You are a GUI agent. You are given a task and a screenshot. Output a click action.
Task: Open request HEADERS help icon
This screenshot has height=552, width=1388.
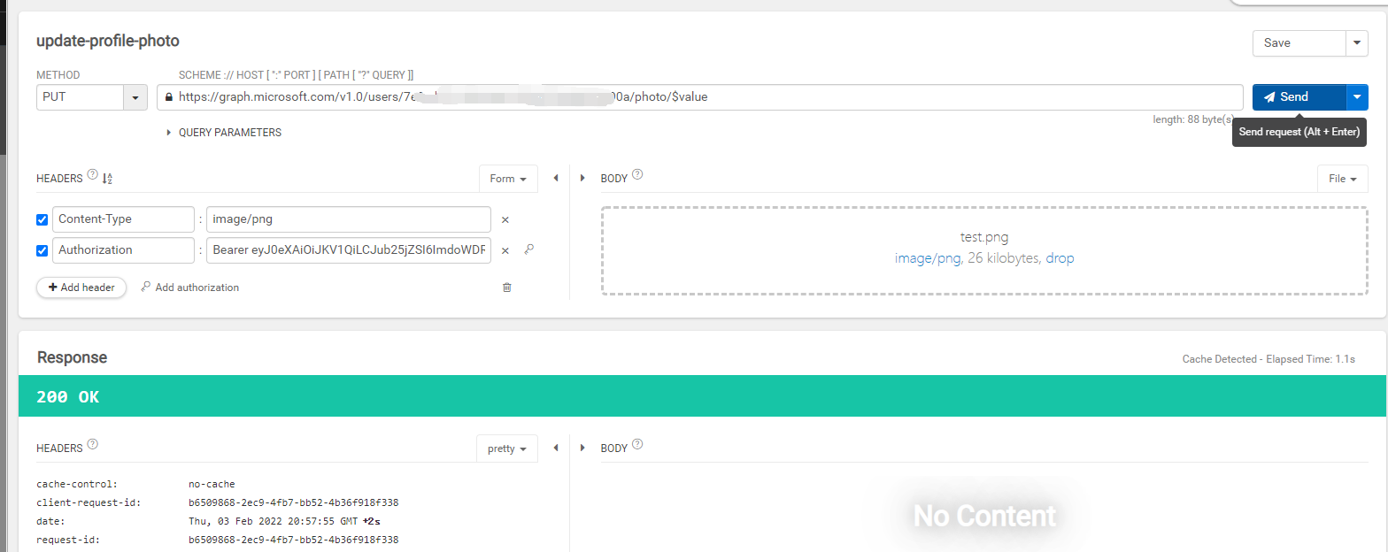(93, 176)
